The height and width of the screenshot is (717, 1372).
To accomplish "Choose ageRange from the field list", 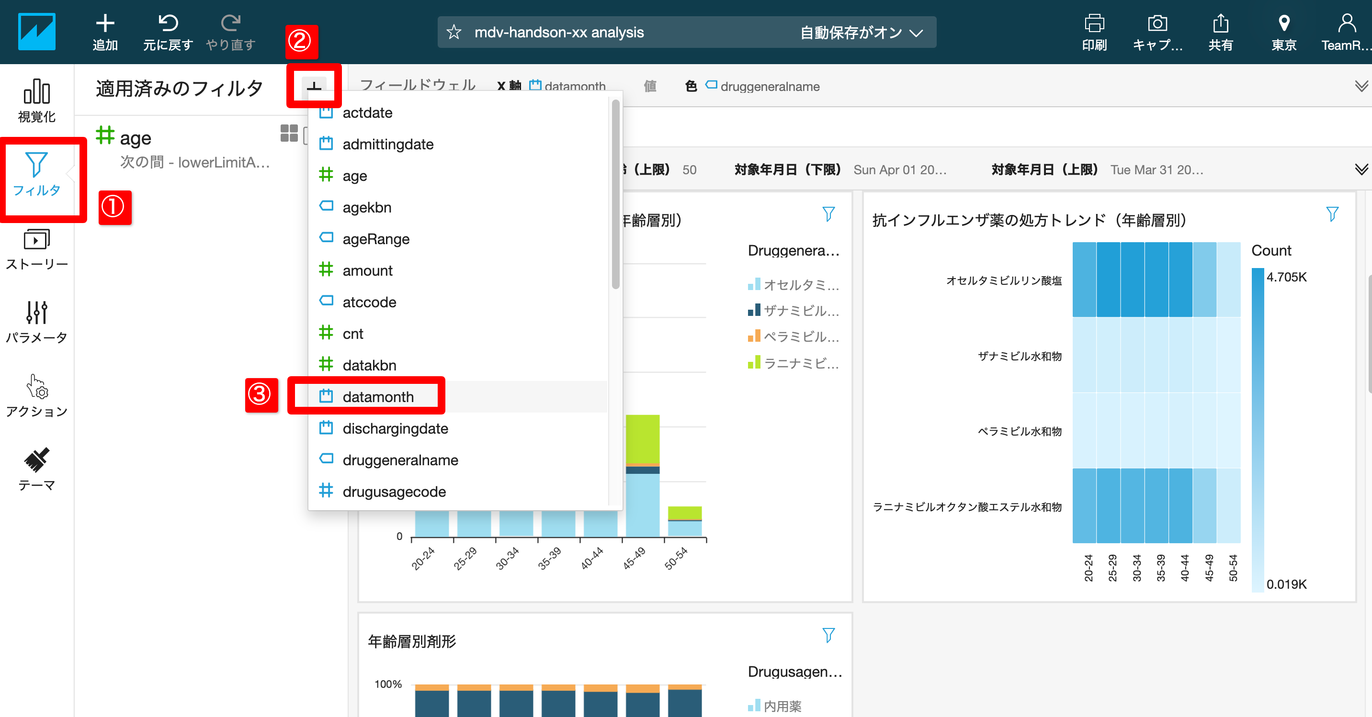I will (x=458, y=239).
